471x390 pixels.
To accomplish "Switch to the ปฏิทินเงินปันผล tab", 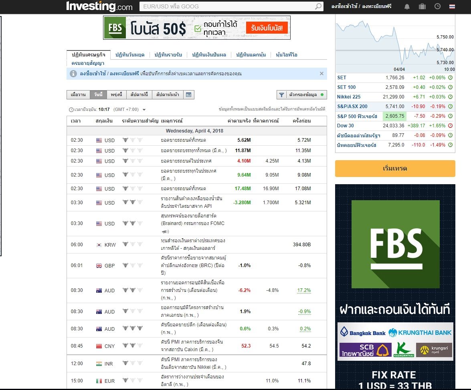I will tap(209, 54).
